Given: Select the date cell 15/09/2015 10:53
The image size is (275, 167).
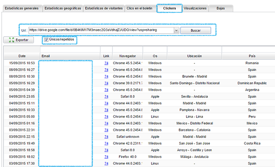Looking at the screenshot, I should click(x=22, y=63).
